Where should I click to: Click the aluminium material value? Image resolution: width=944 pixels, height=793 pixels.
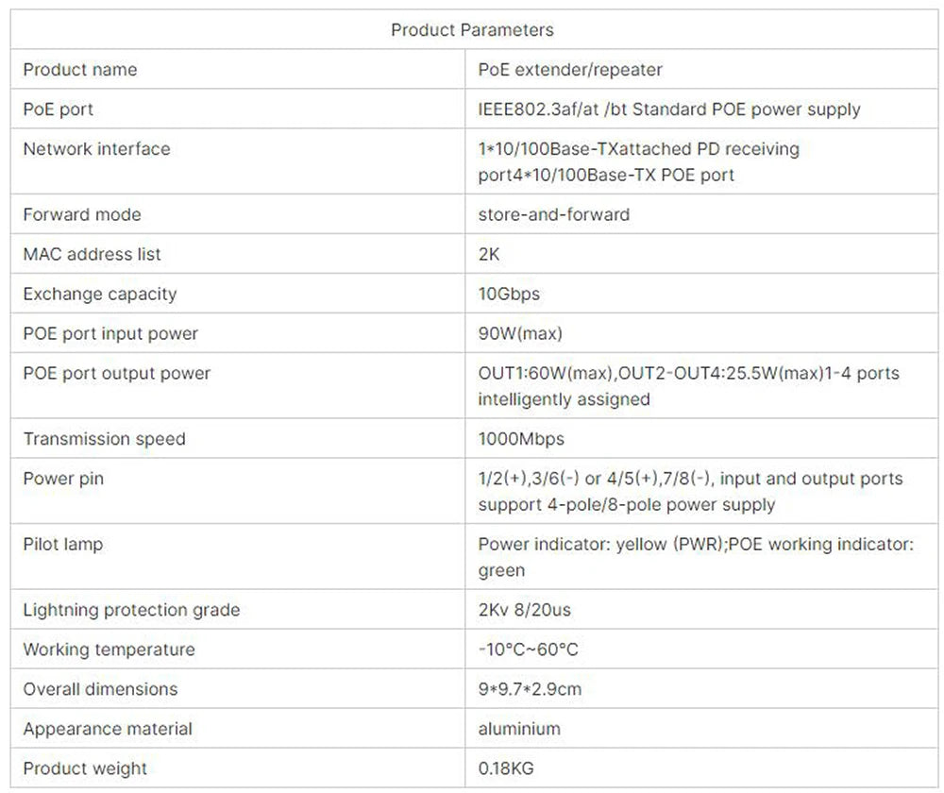pyautogui.click(x=519, y=730)
